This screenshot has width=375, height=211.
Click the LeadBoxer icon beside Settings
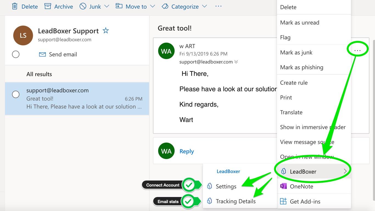click(x=209, y=186)
